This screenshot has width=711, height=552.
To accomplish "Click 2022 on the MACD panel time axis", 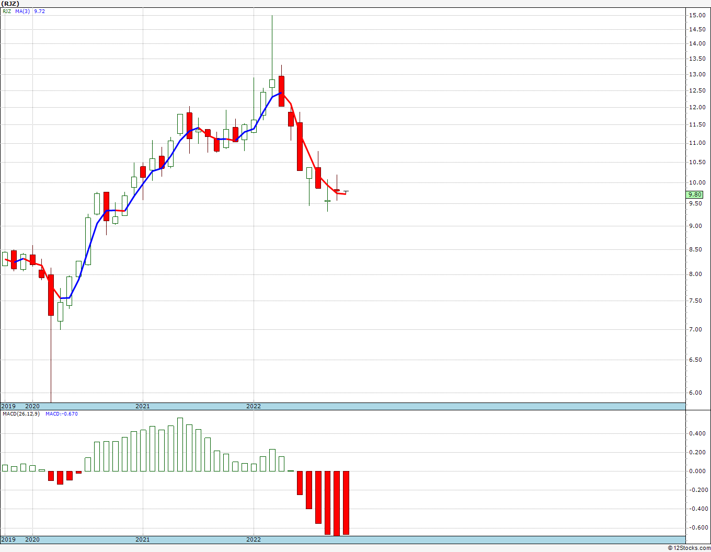I will (x=254, y=539).
